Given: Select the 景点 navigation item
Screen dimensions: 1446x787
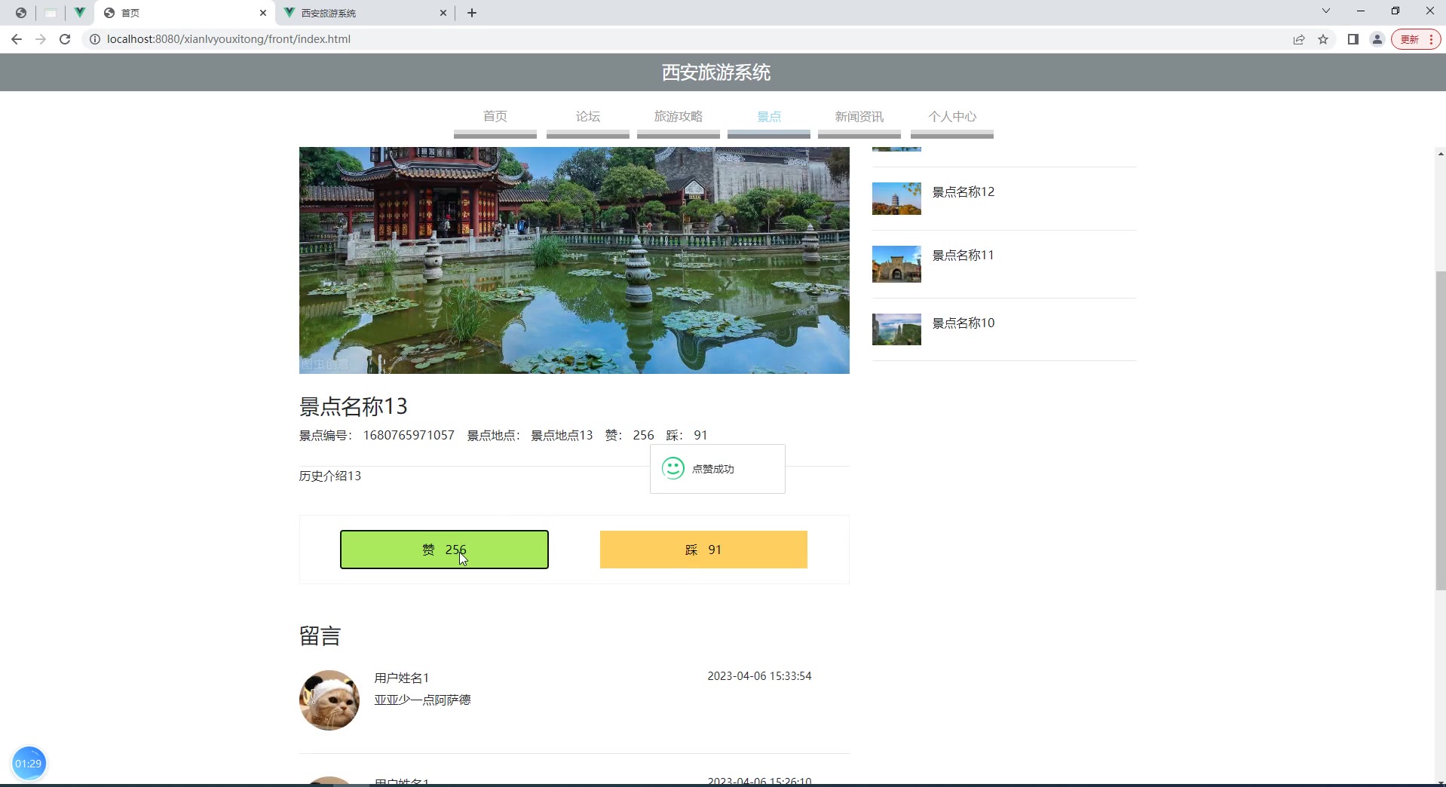Looking at the screenshot, I should tap(769, 116).
